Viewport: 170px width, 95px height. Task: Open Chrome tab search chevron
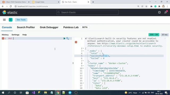tap(150, 2)
